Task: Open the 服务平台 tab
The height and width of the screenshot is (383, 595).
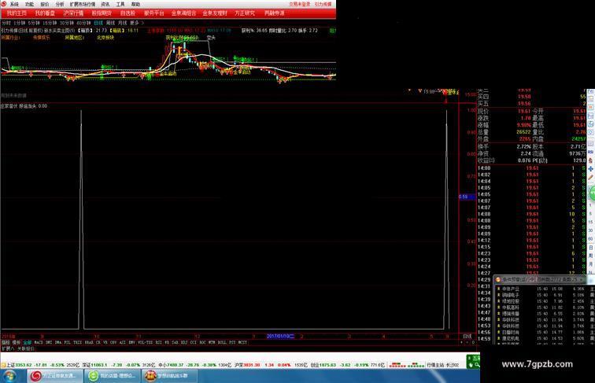Action: click(x=153, y=13)
